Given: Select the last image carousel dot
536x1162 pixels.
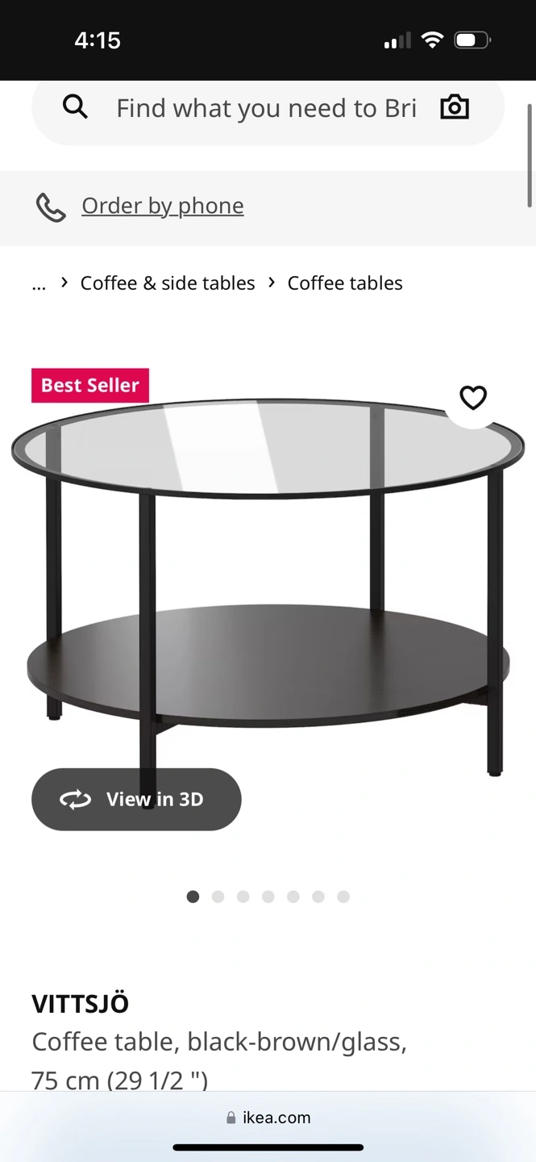Looking at the screenshot, I should [343, 897].
